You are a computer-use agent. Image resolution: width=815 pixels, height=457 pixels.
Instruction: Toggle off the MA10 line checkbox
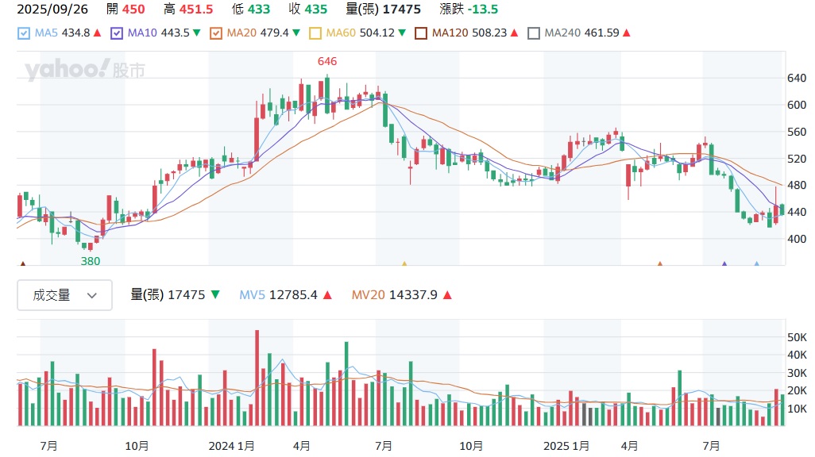click(x=118, y=33)
